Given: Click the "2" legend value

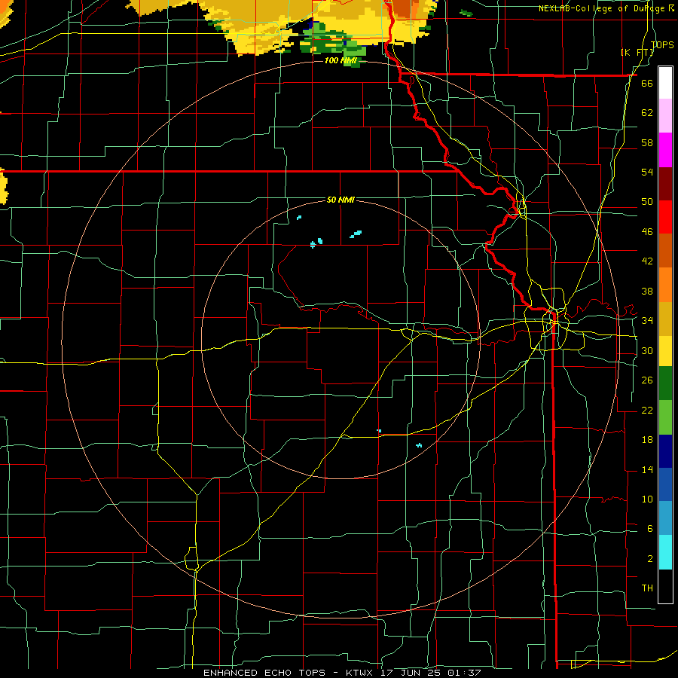Looking at the screenshot, I should [649, 558].
